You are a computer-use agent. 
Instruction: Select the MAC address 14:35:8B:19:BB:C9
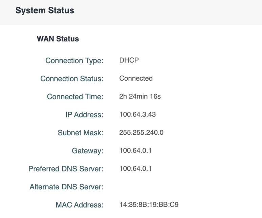tap(149, 205)
